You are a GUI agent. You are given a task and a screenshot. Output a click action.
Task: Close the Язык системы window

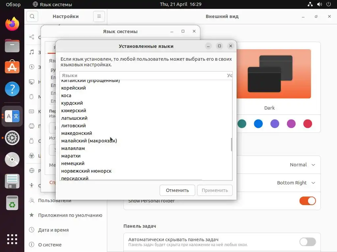coord(194,31)
